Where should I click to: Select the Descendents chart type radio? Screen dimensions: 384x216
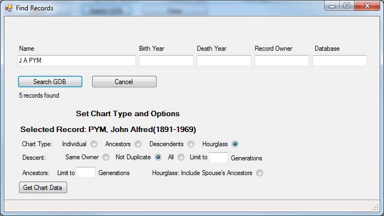(191, 144)
